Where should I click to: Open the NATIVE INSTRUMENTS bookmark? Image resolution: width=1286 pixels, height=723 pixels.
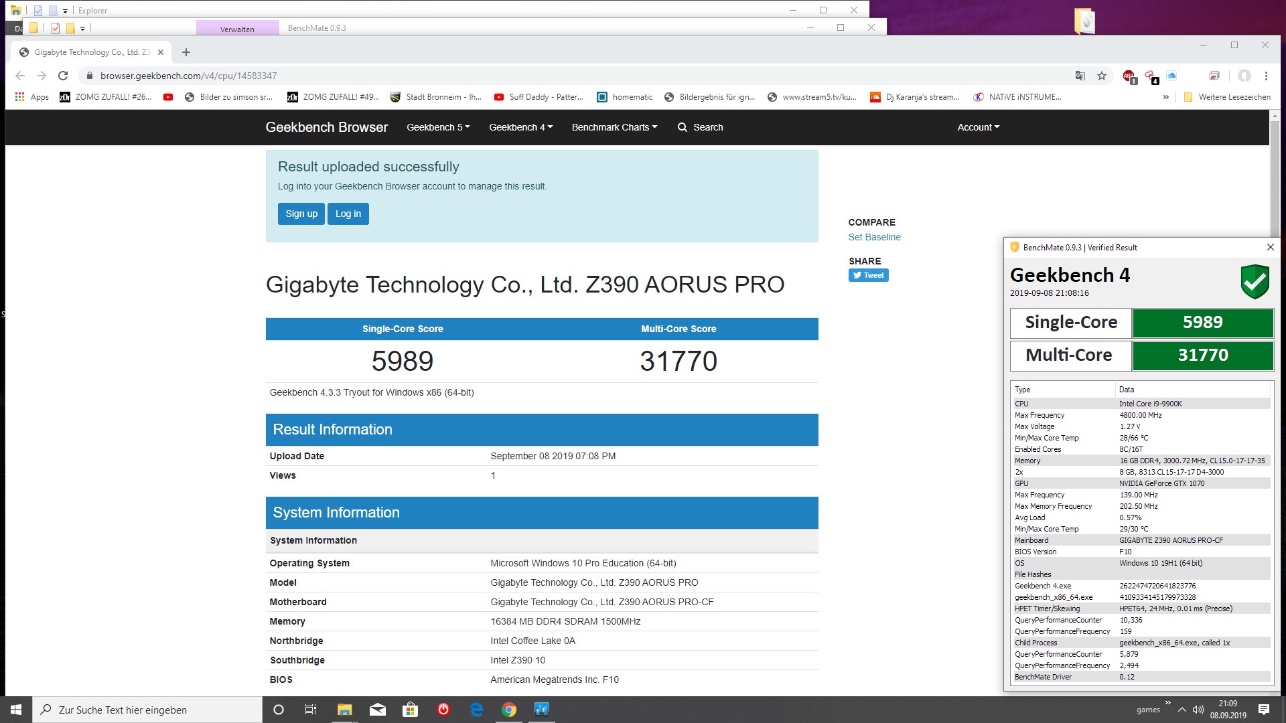pos(1017,97)
